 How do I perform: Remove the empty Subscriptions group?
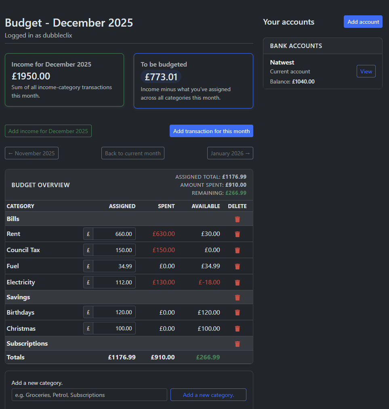[237, 344]
